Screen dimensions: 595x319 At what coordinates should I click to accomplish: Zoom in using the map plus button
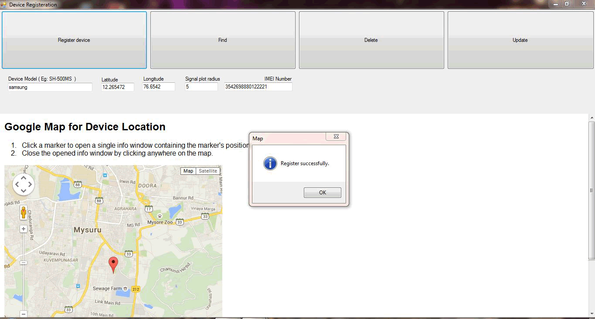[24, 229]
